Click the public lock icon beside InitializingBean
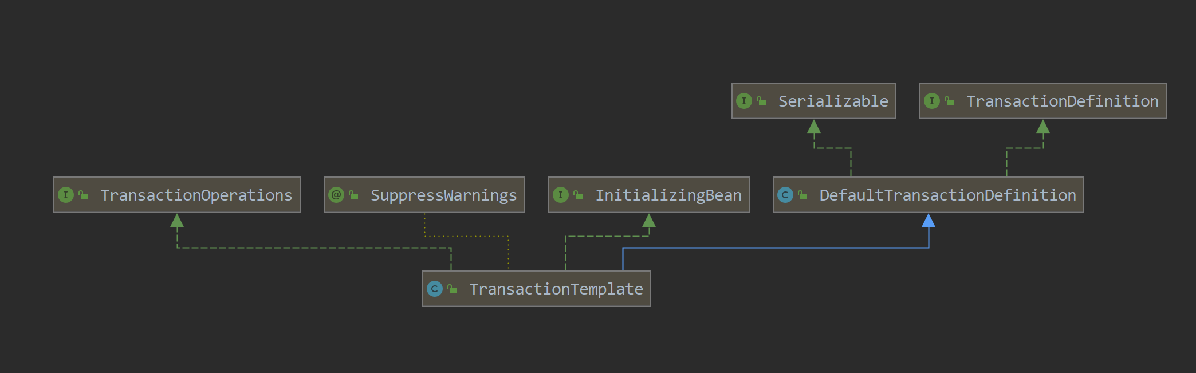Image resolution: width=1196 pixels, height=373 pixels. [x=579, y=195]
